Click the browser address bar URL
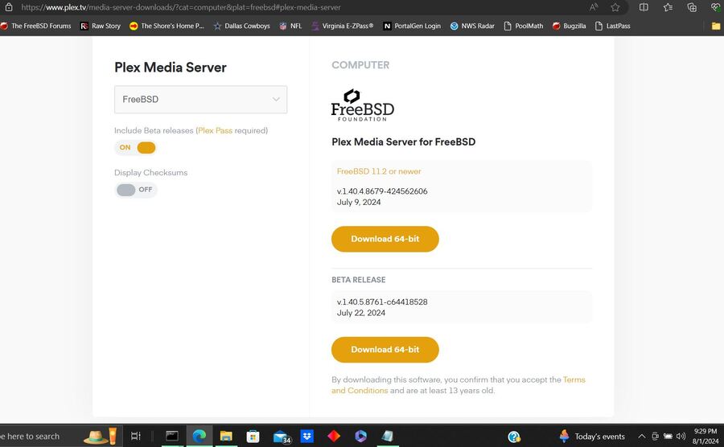This screenshot has width=724, height=447. pos(180,7)
